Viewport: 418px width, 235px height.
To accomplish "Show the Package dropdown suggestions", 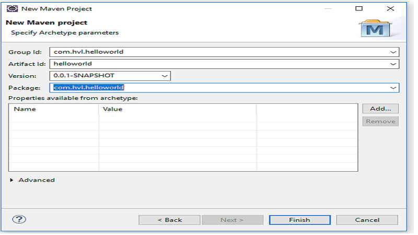I will [393, 88].
